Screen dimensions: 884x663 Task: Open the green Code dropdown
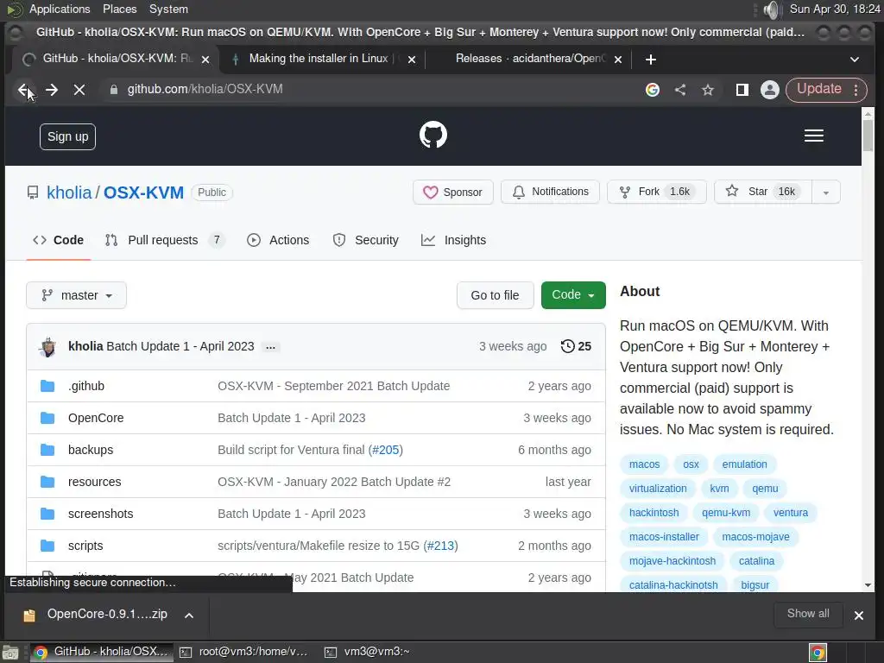tap(573, 295)
